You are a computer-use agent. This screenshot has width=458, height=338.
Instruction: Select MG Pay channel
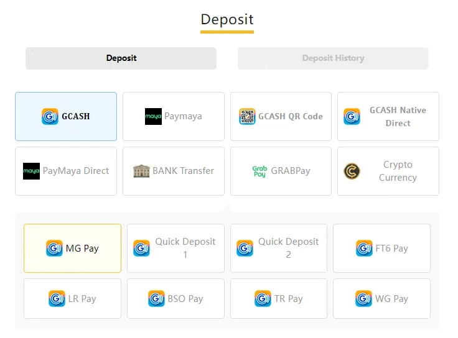pos(72,249)
